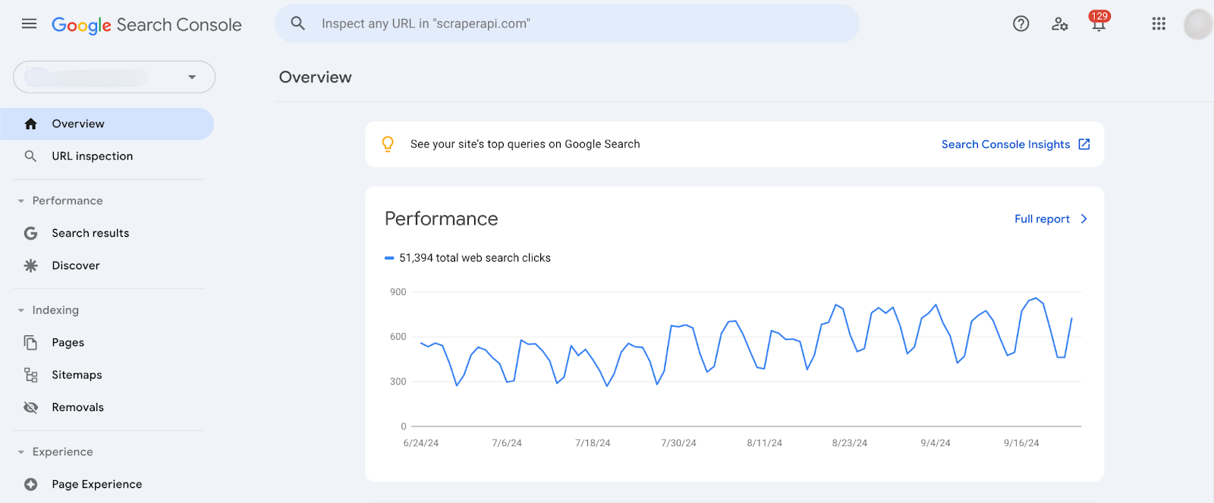Viewport: 1214px width, 503px height.
Task: Collapse the Performance sidebar section
Action: [21, 201]
